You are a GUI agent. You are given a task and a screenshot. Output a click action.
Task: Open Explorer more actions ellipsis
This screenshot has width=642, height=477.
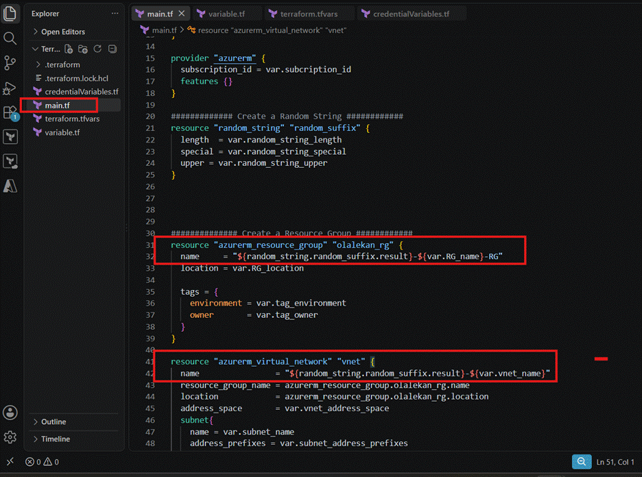pyautogui.click(x=115, y=14)
